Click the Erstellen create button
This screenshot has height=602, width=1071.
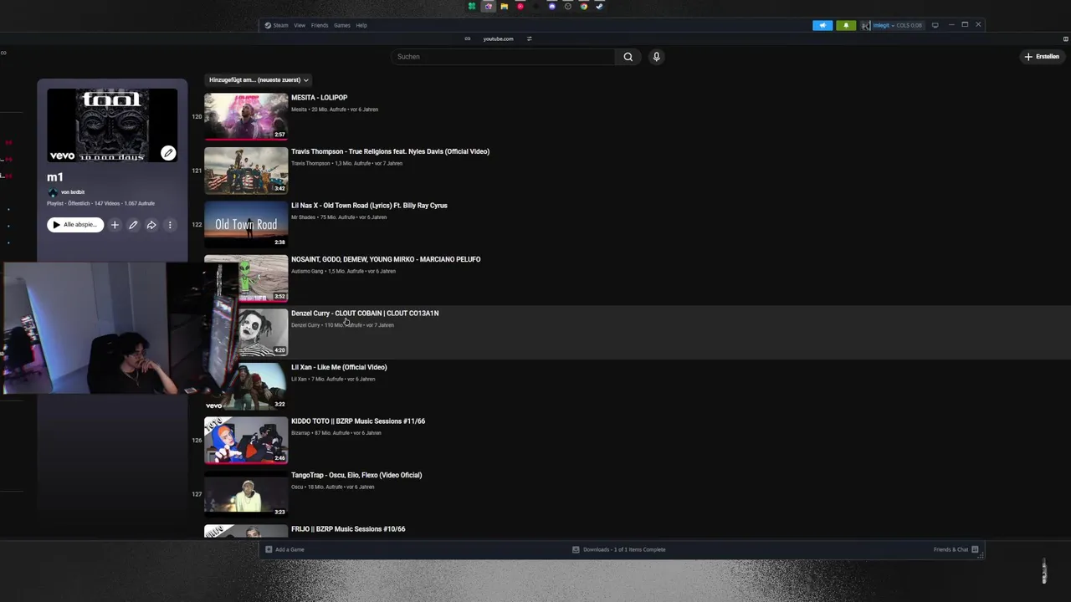pyautogui.click(x=1042, y=57)
